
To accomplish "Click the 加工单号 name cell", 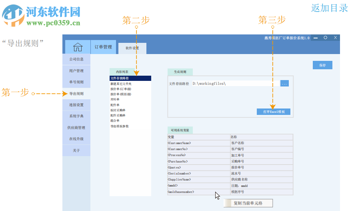I will (x=262, y=155).
